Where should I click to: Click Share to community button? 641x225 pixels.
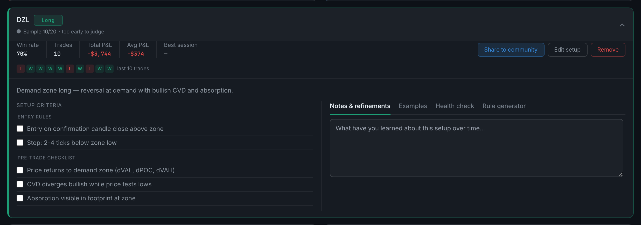point(511,50)
